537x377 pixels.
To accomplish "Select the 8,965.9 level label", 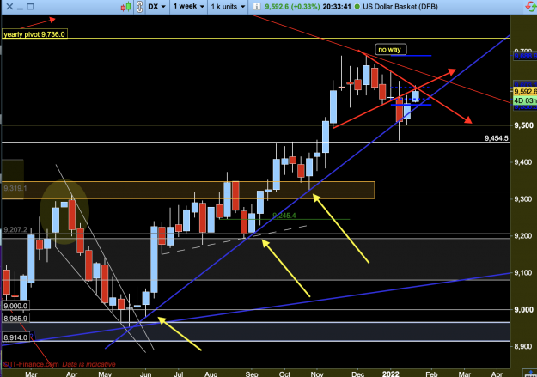I will coord(15,319).
